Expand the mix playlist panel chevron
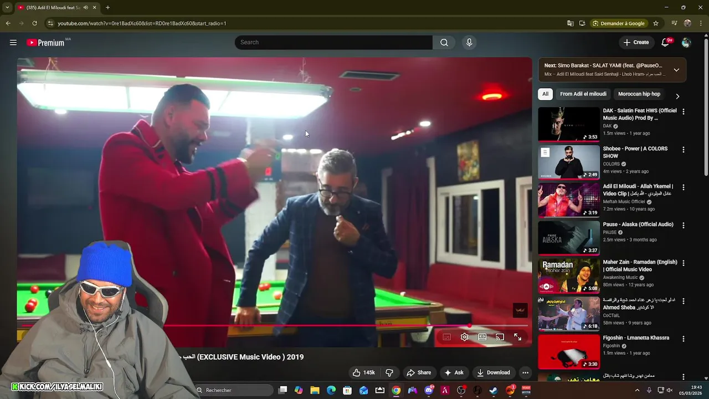Viewport: 709px width, 399px height. click(x=676, y=70)
